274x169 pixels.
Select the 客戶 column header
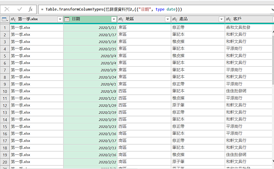pos(249,19)
